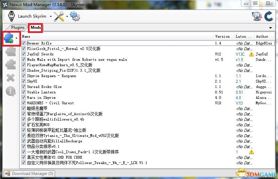Click the EdgyBluz author cell

(x=264, y=43)
